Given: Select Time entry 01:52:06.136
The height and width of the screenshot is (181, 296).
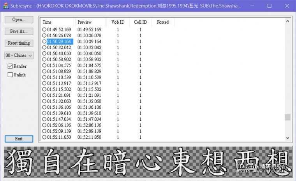Looking at the screenshot, I should point(59,125).
